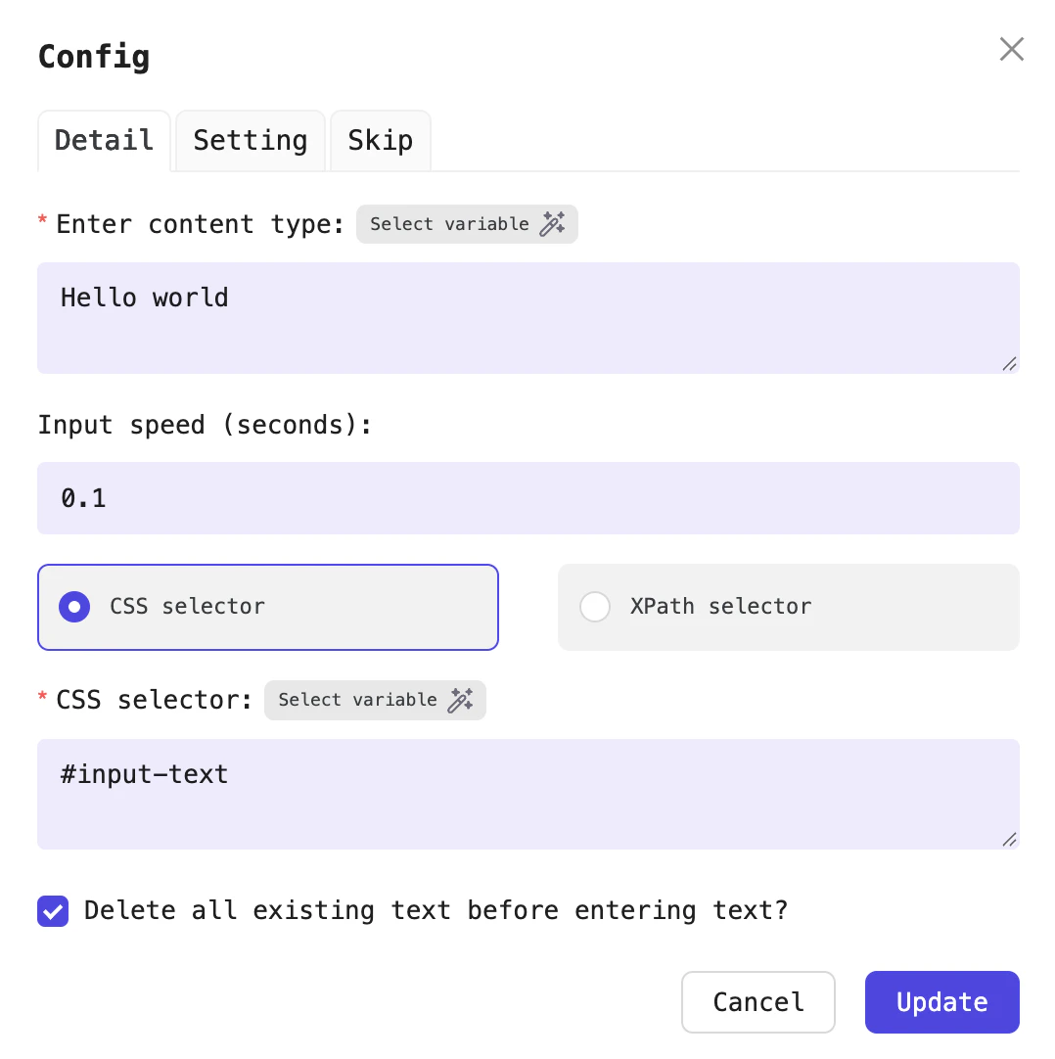The width and height of the screenshot is (1055, 1059).
Task: Open Select variable picker for content type
Action: point(450,224)
